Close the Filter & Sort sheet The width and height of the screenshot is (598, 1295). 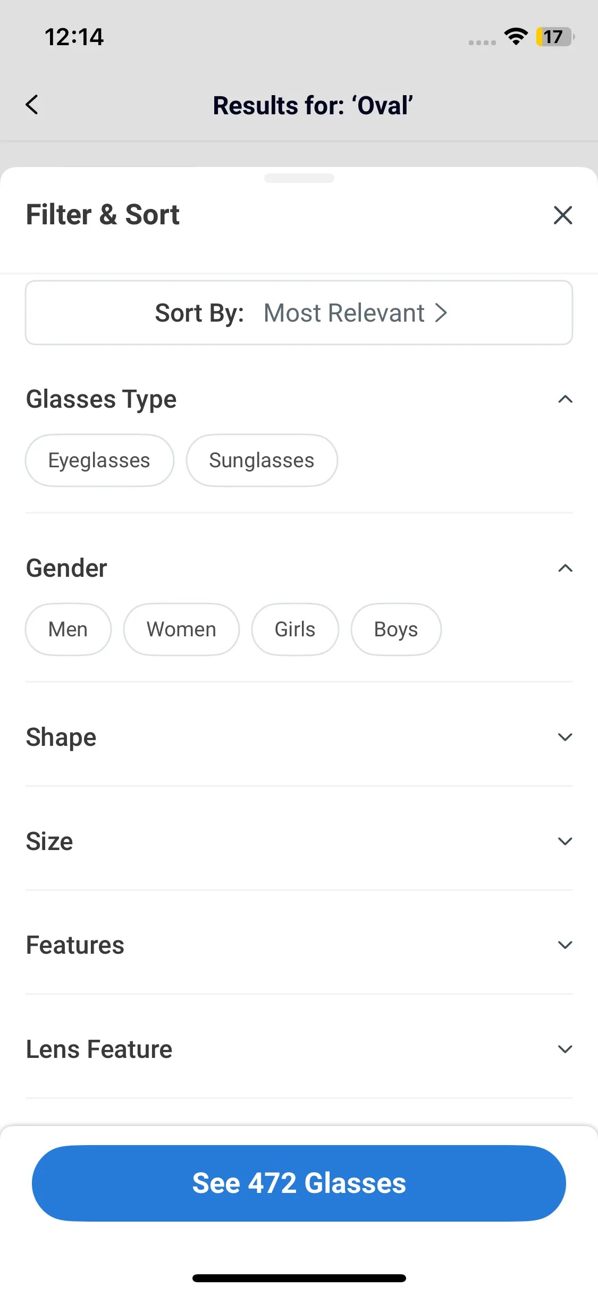(x=562, y=215)
